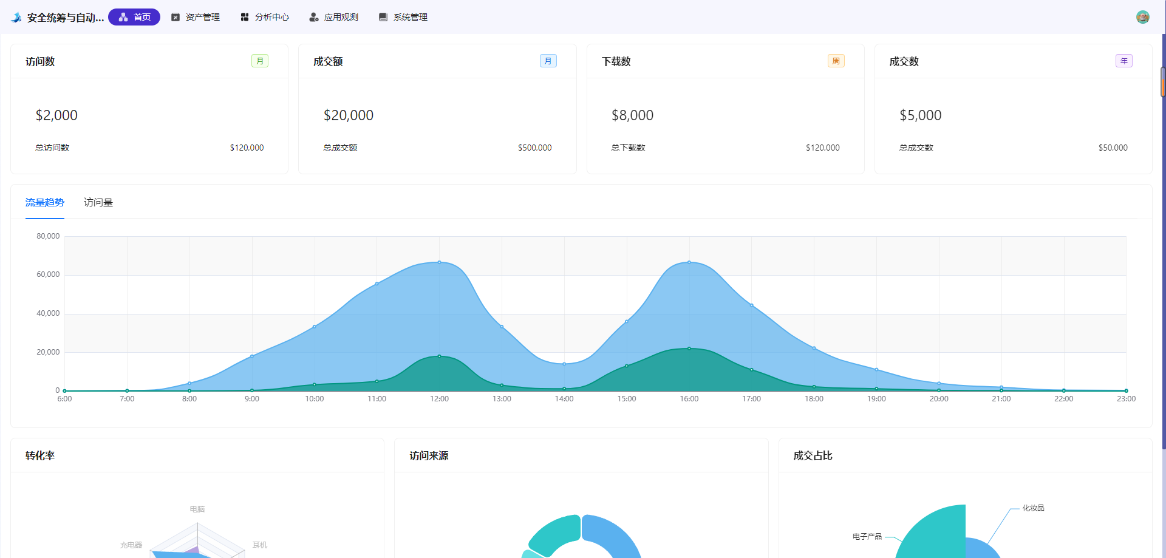Click the 成交占比 card title

coord(813,455)
